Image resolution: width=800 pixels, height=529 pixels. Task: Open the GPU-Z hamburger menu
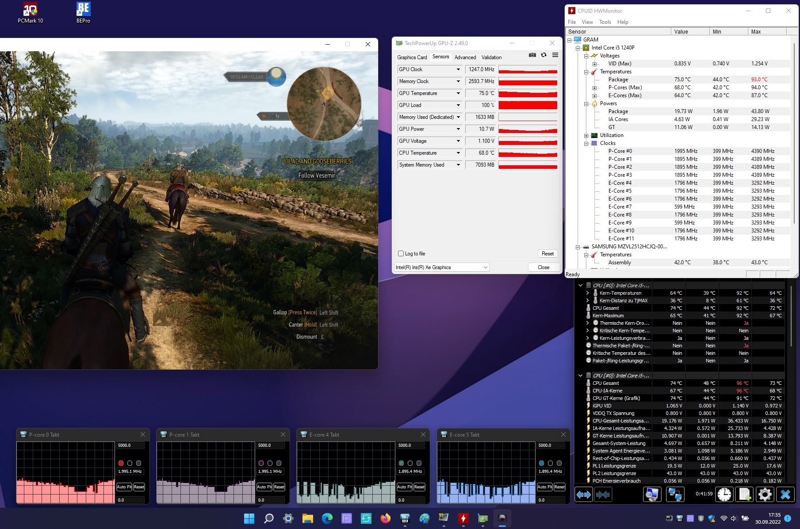[x=555, y=55]
